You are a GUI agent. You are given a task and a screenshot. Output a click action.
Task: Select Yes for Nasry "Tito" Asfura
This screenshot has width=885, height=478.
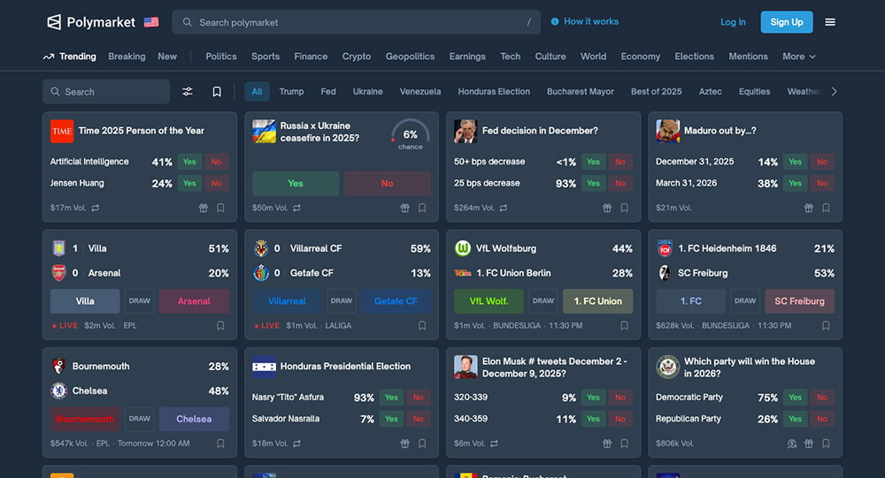click(x=391, y=398)
